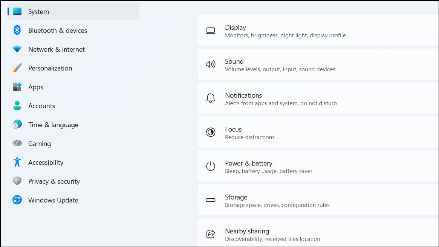
Task: Open the Display settings card
Action: [318, 31]
